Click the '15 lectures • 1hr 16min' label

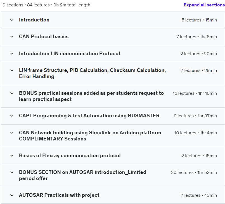pyautogui.click(x=195, y=93)
